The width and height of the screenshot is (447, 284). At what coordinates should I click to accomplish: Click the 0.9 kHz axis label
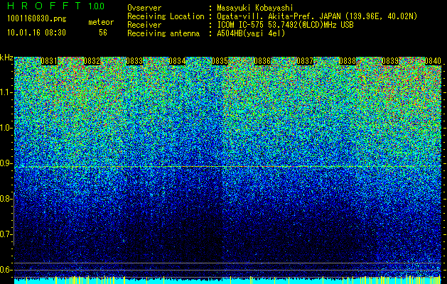tap(6, 163)
